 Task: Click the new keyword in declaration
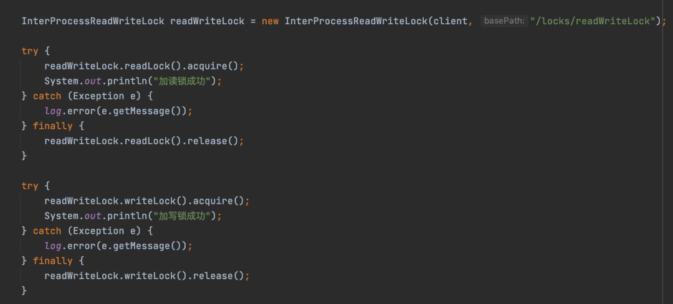coord(270,21)
